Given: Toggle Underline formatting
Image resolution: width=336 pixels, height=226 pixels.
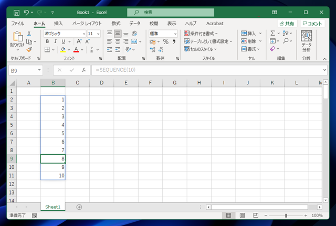Looking at the screenshot, I should coord(63,41).
